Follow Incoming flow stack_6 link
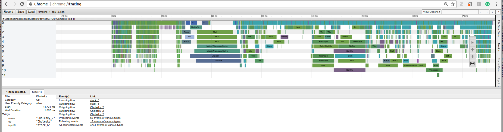Viewport: 503px width, 132px height. pos(95,100)
